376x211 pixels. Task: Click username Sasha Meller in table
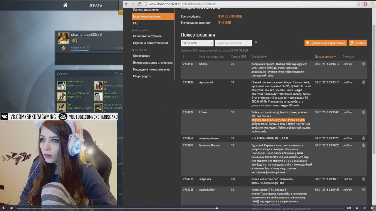tap(207, 190)
